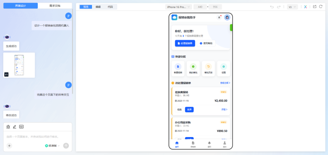
Task: Click the chat message input box
Action: click(38, 137)
